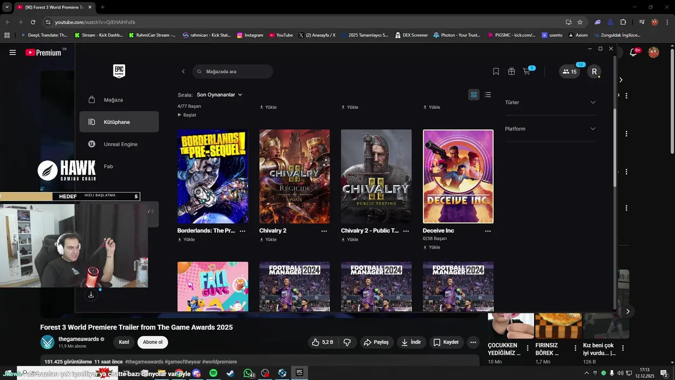
Task: Open thegameawards channel name link
Action: (79, 339)
